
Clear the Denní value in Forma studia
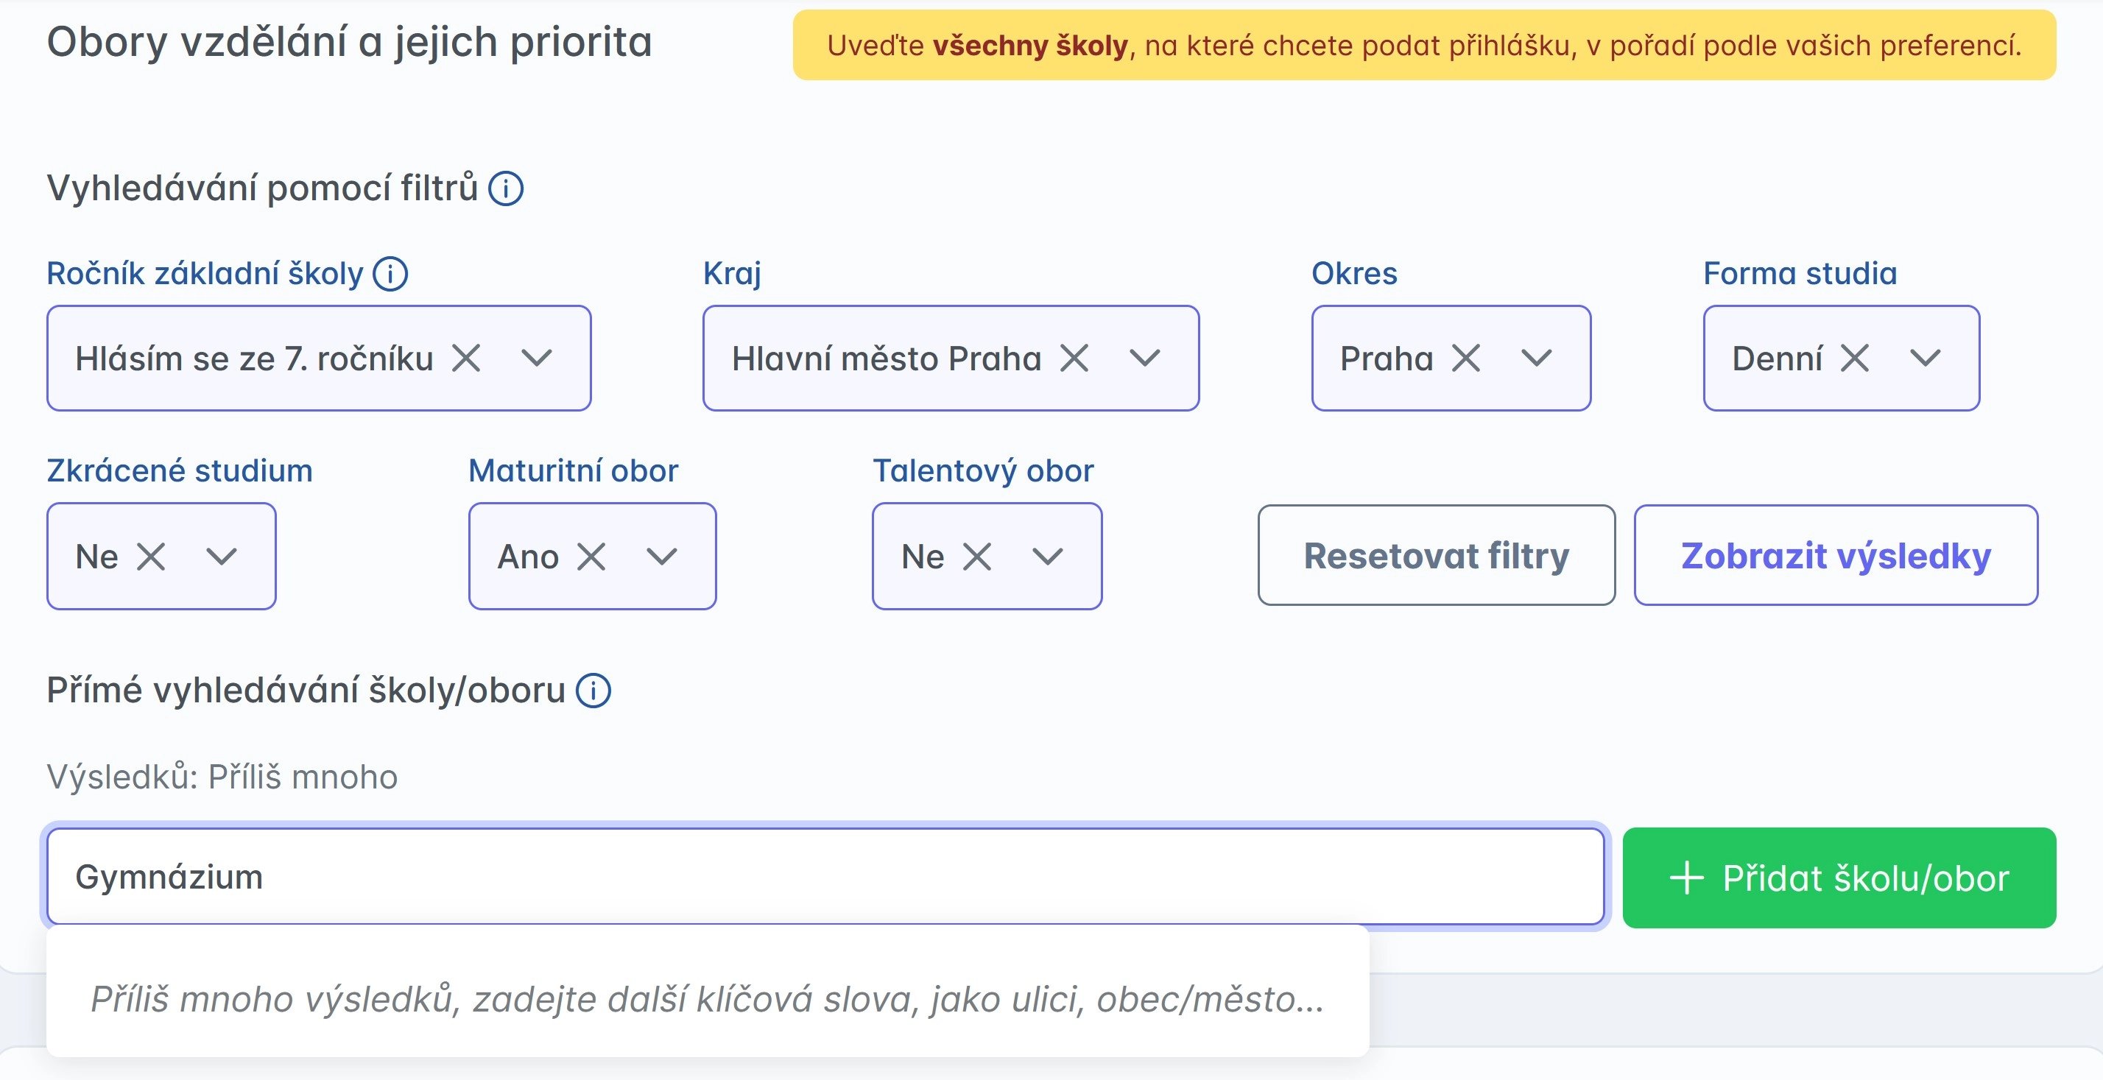(x=1855, y=359)
